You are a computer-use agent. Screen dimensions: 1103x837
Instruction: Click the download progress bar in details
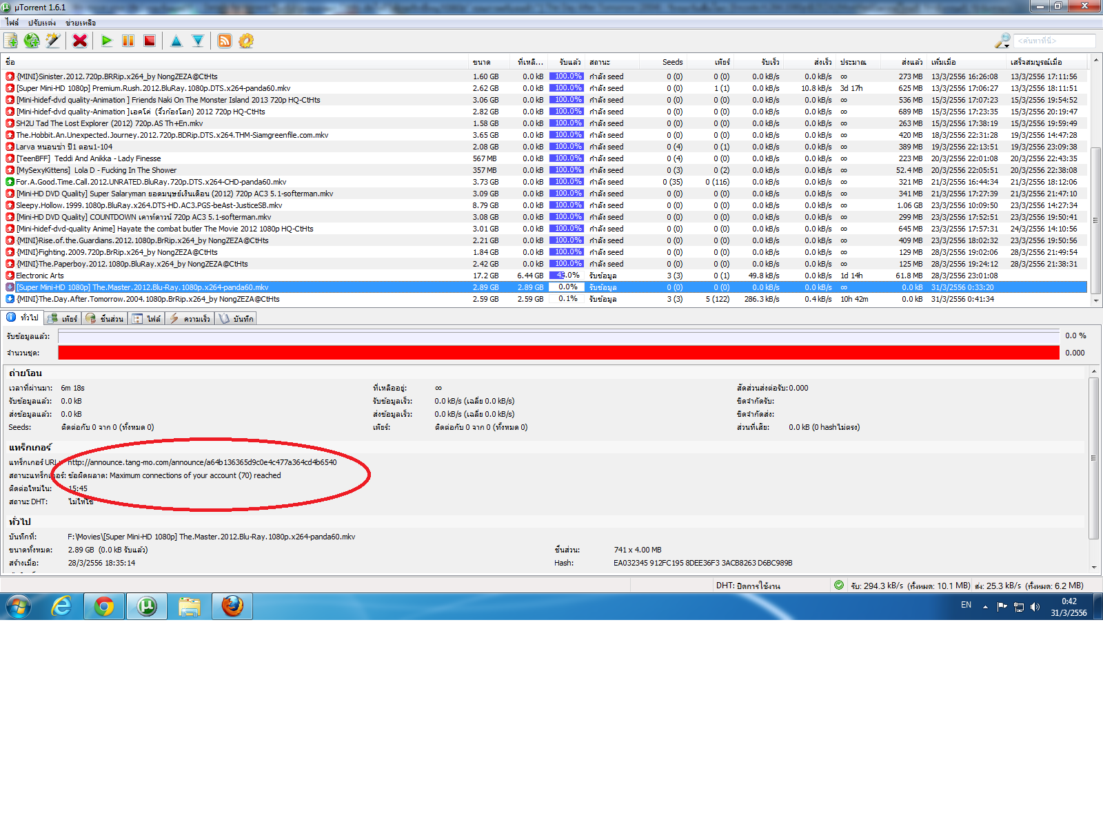coord(559,336)
